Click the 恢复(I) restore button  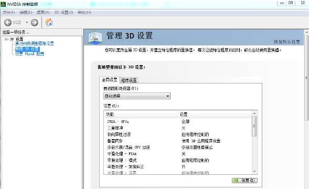tap(244, 180)
